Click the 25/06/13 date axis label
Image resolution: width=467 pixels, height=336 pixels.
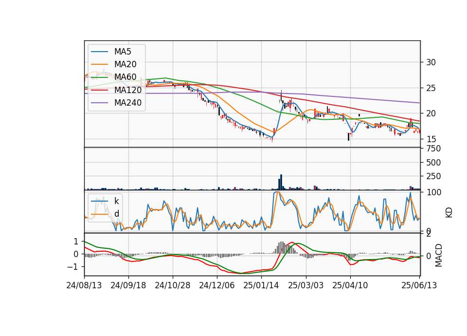419,285
